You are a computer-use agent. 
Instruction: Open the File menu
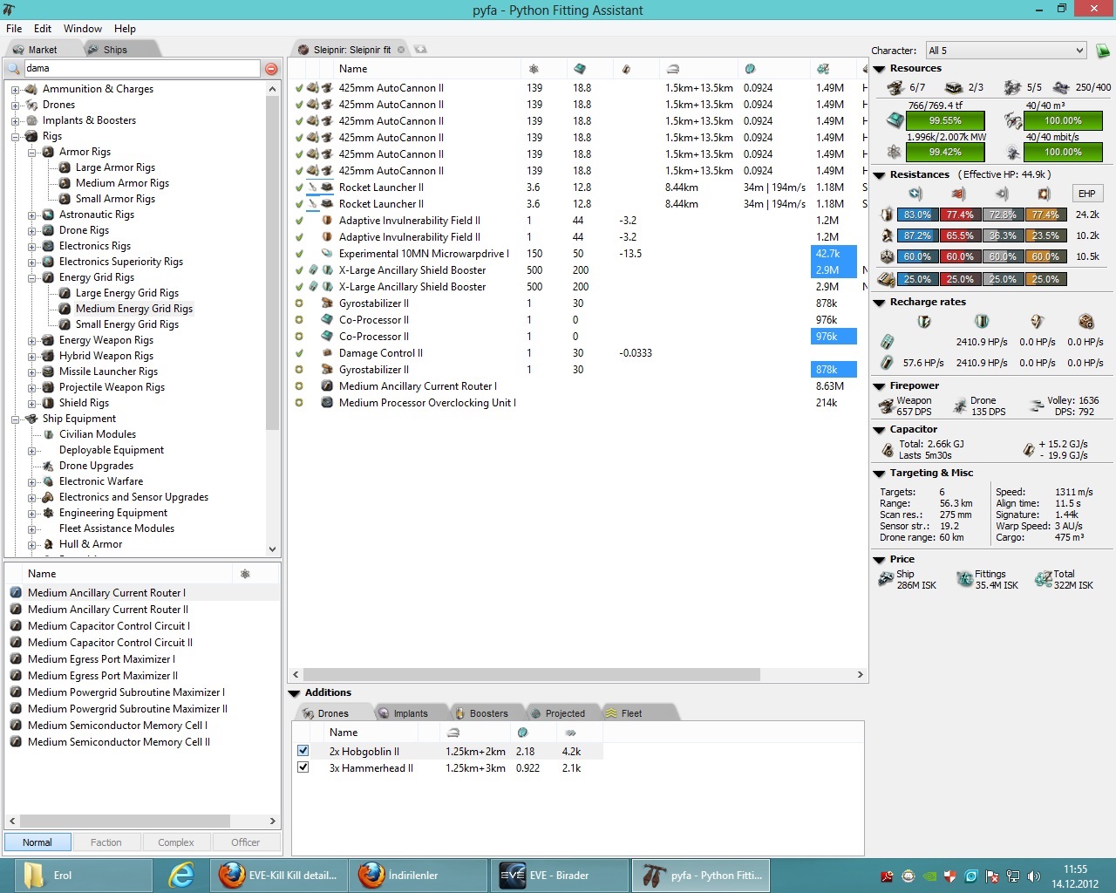pyautogui.click(x=14, y=29)
